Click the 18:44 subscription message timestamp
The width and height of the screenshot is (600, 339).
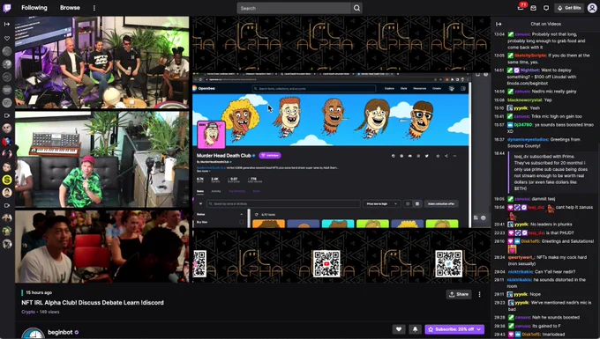(499, 153)
